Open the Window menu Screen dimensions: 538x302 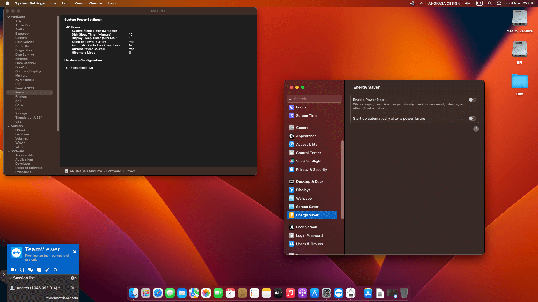tap(95, 3)
